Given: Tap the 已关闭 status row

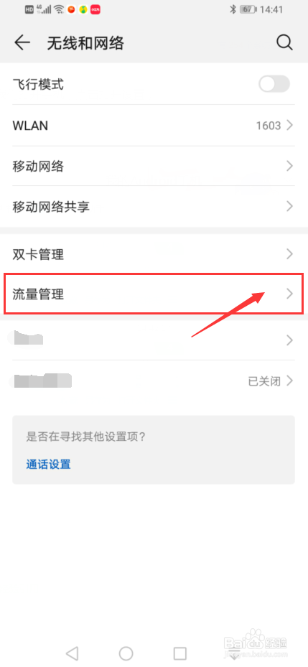Looking at the screenshot, I should (x=154, y=381).
